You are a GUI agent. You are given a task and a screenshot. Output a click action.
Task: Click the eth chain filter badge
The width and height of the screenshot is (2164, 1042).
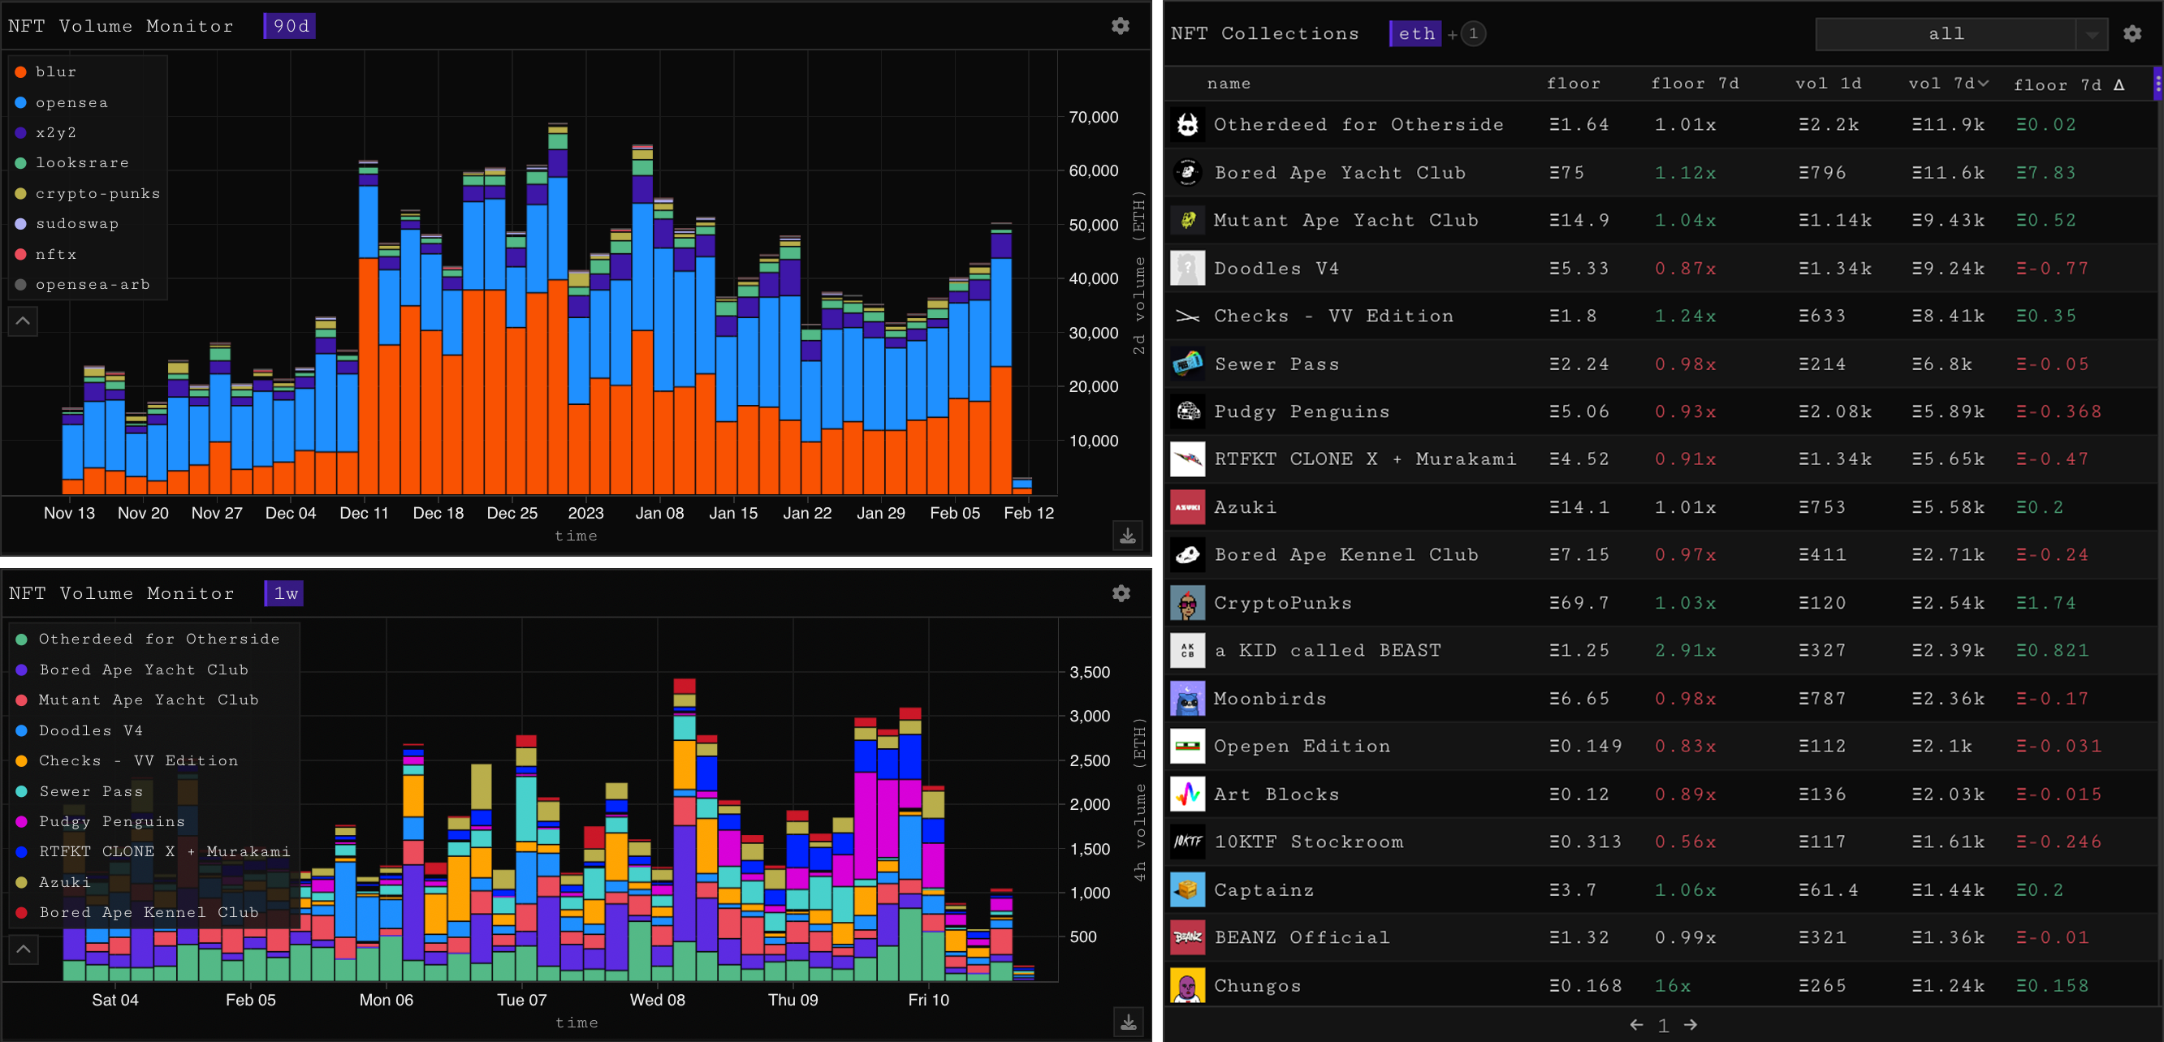pos(1415,33)
